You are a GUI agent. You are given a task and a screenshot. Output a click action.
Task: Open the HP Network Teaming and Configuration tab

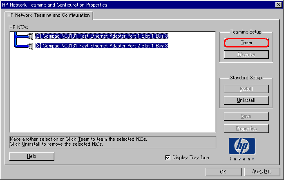(x=49, y=15)
